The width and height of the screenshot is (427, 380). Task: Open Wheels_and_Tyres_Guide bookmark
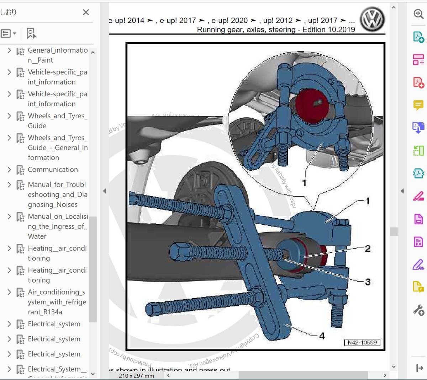click(58, 121)
